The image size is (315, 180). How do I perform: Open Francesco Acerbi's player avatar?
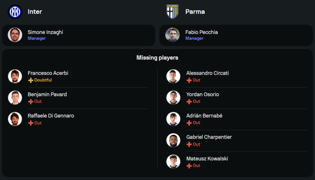coord(15,76)
